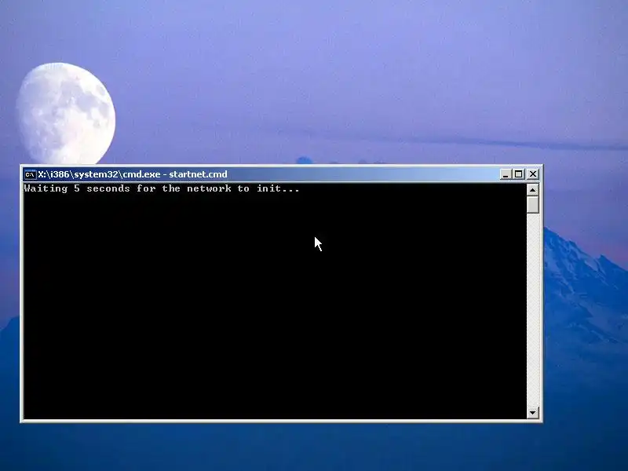Click the scroll down arrow in console

[533, 412]
